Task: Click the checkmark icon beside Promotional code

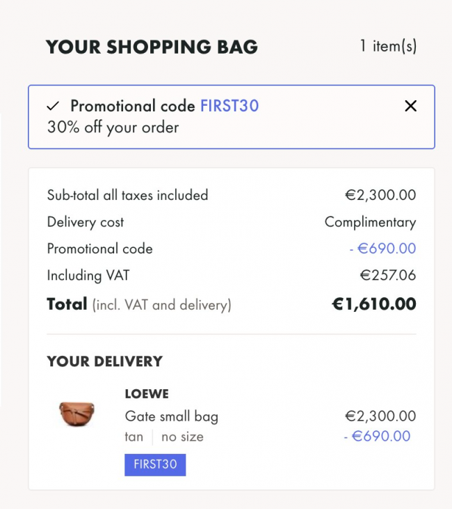Action: (x=53, y=106)
